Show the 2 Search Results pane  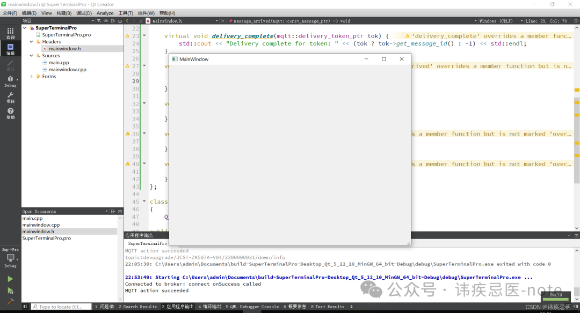(x=137, y=307)
